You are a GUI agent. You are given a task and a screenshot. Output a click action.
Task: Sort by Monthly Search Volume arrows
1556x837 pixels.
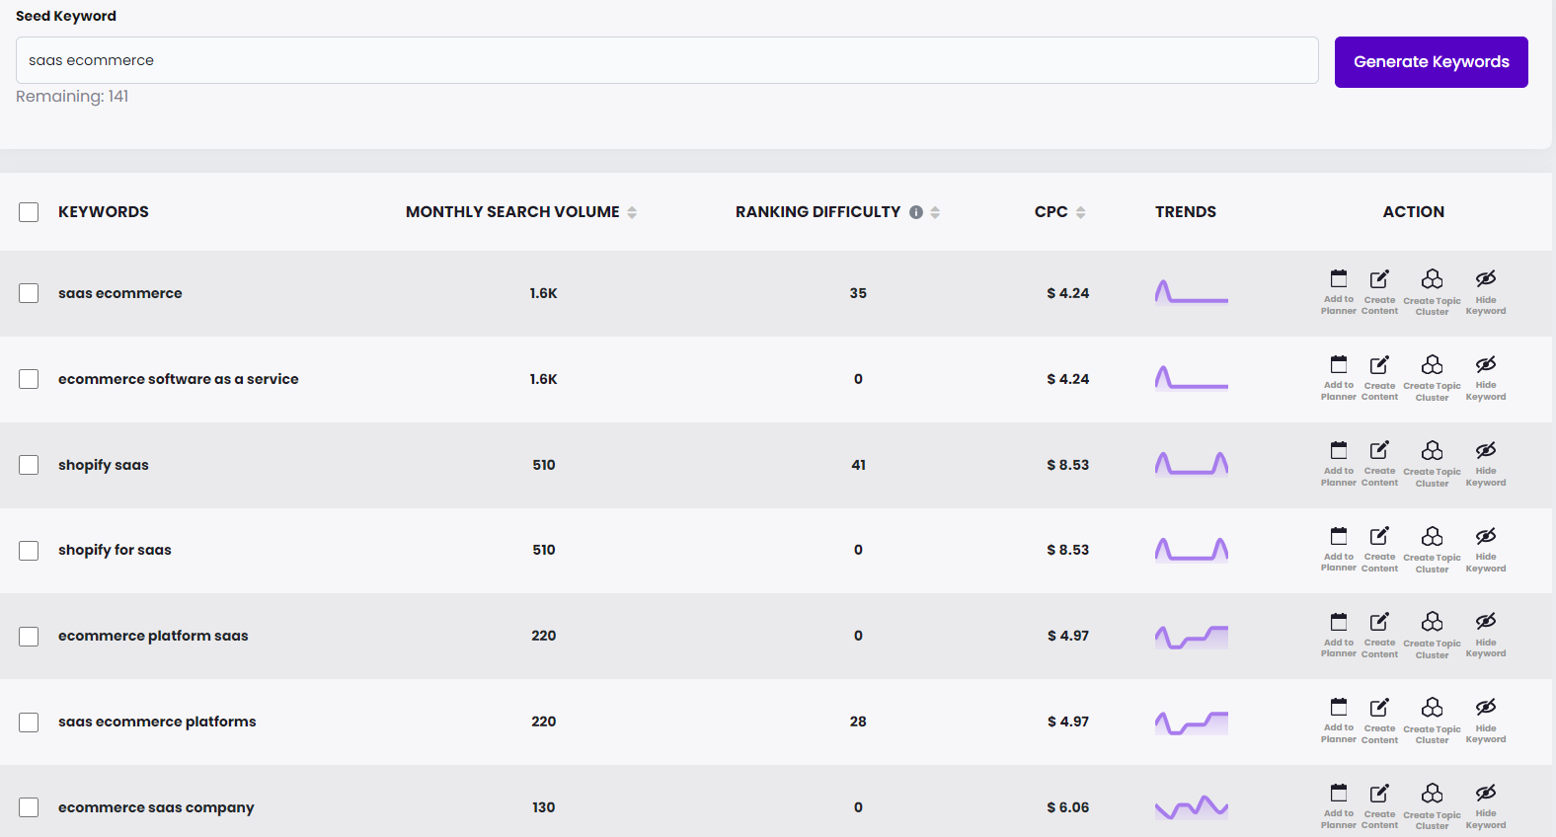pos(632,212)
